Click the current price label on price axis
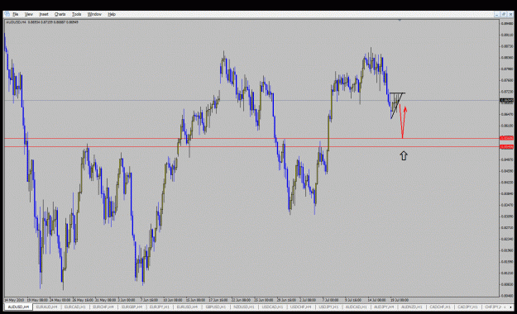Viewport: 517px width, 314px height. coord(507,101)
